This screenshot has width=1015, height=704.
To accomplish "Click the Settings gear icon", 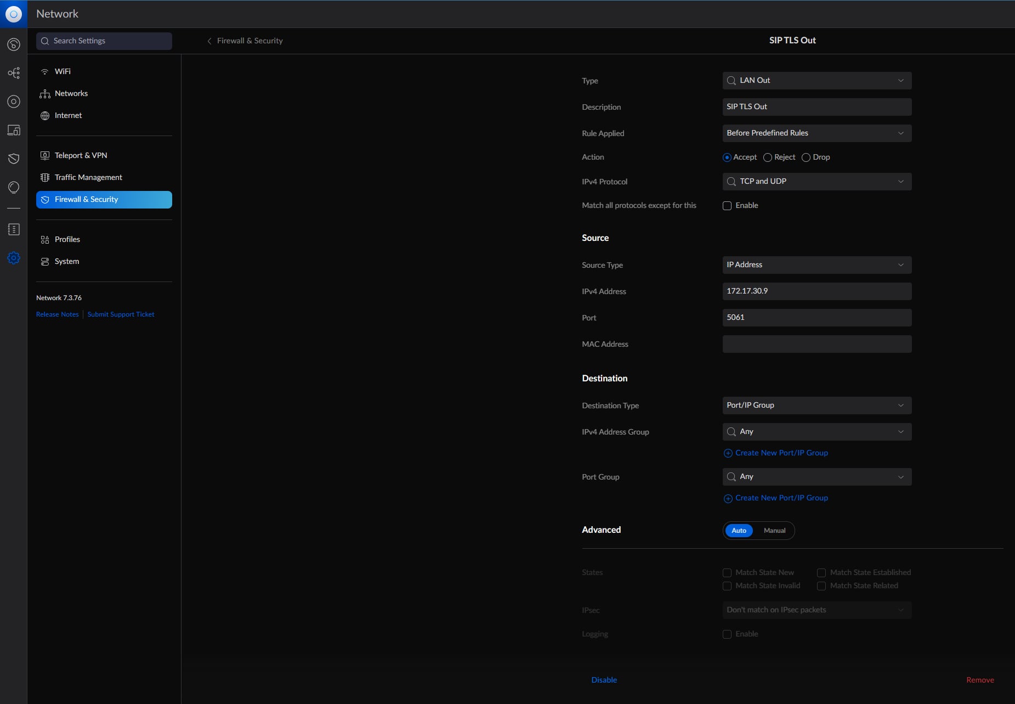I will tap(14, 258).
